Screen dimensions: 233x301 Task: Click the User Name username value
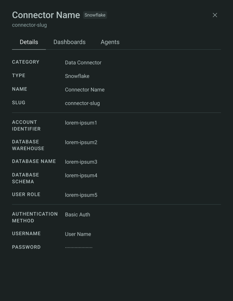coord(78,234)
